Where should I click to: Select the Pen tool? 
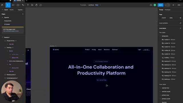(x=23, y=5)
